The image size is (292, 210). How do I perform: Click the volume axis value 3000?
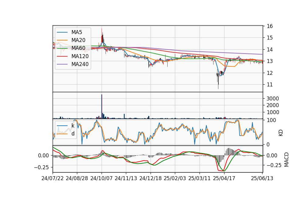click(x=273, y=99)
